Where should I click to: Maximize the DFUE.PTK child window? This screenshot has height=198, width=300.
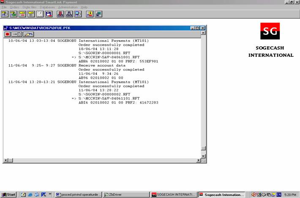coord(197,28)
